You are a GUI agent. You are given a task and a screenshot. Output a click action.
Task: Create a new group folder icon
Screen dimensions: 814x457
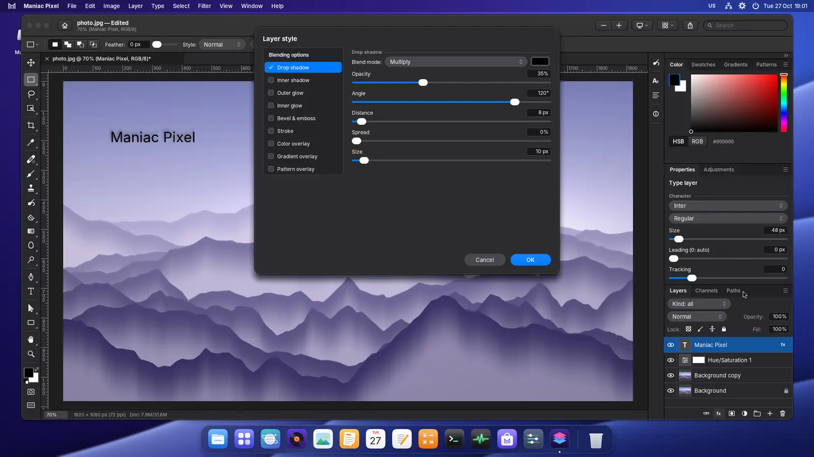coord(757,413)
